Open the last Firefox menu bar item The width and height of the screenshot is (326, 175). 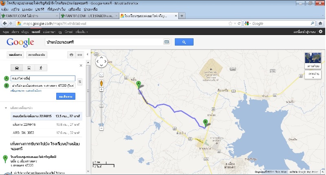[x=90, y=9]
